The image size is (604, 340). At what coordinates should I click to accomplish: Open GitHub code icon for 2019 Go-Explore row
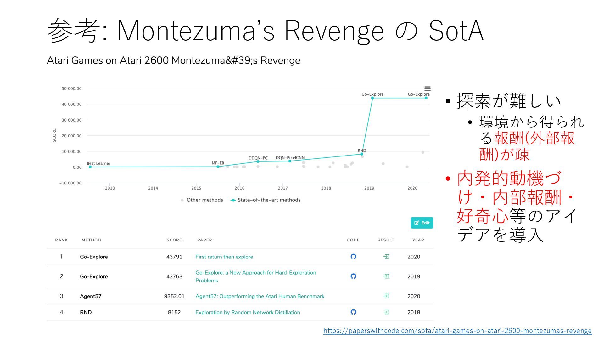pyautogui.click(x=353, y=276)
